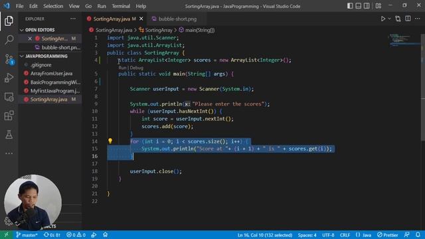This screenshot has height=239, width=425.
Task: Click Debug code lens above main
Action: [x=137, y=68]
